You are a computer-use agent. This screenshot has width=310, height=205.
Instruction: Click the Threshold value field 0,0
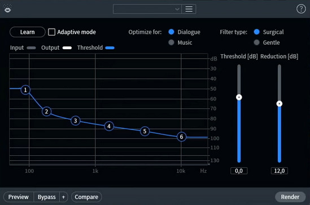(x=239, y=171)
